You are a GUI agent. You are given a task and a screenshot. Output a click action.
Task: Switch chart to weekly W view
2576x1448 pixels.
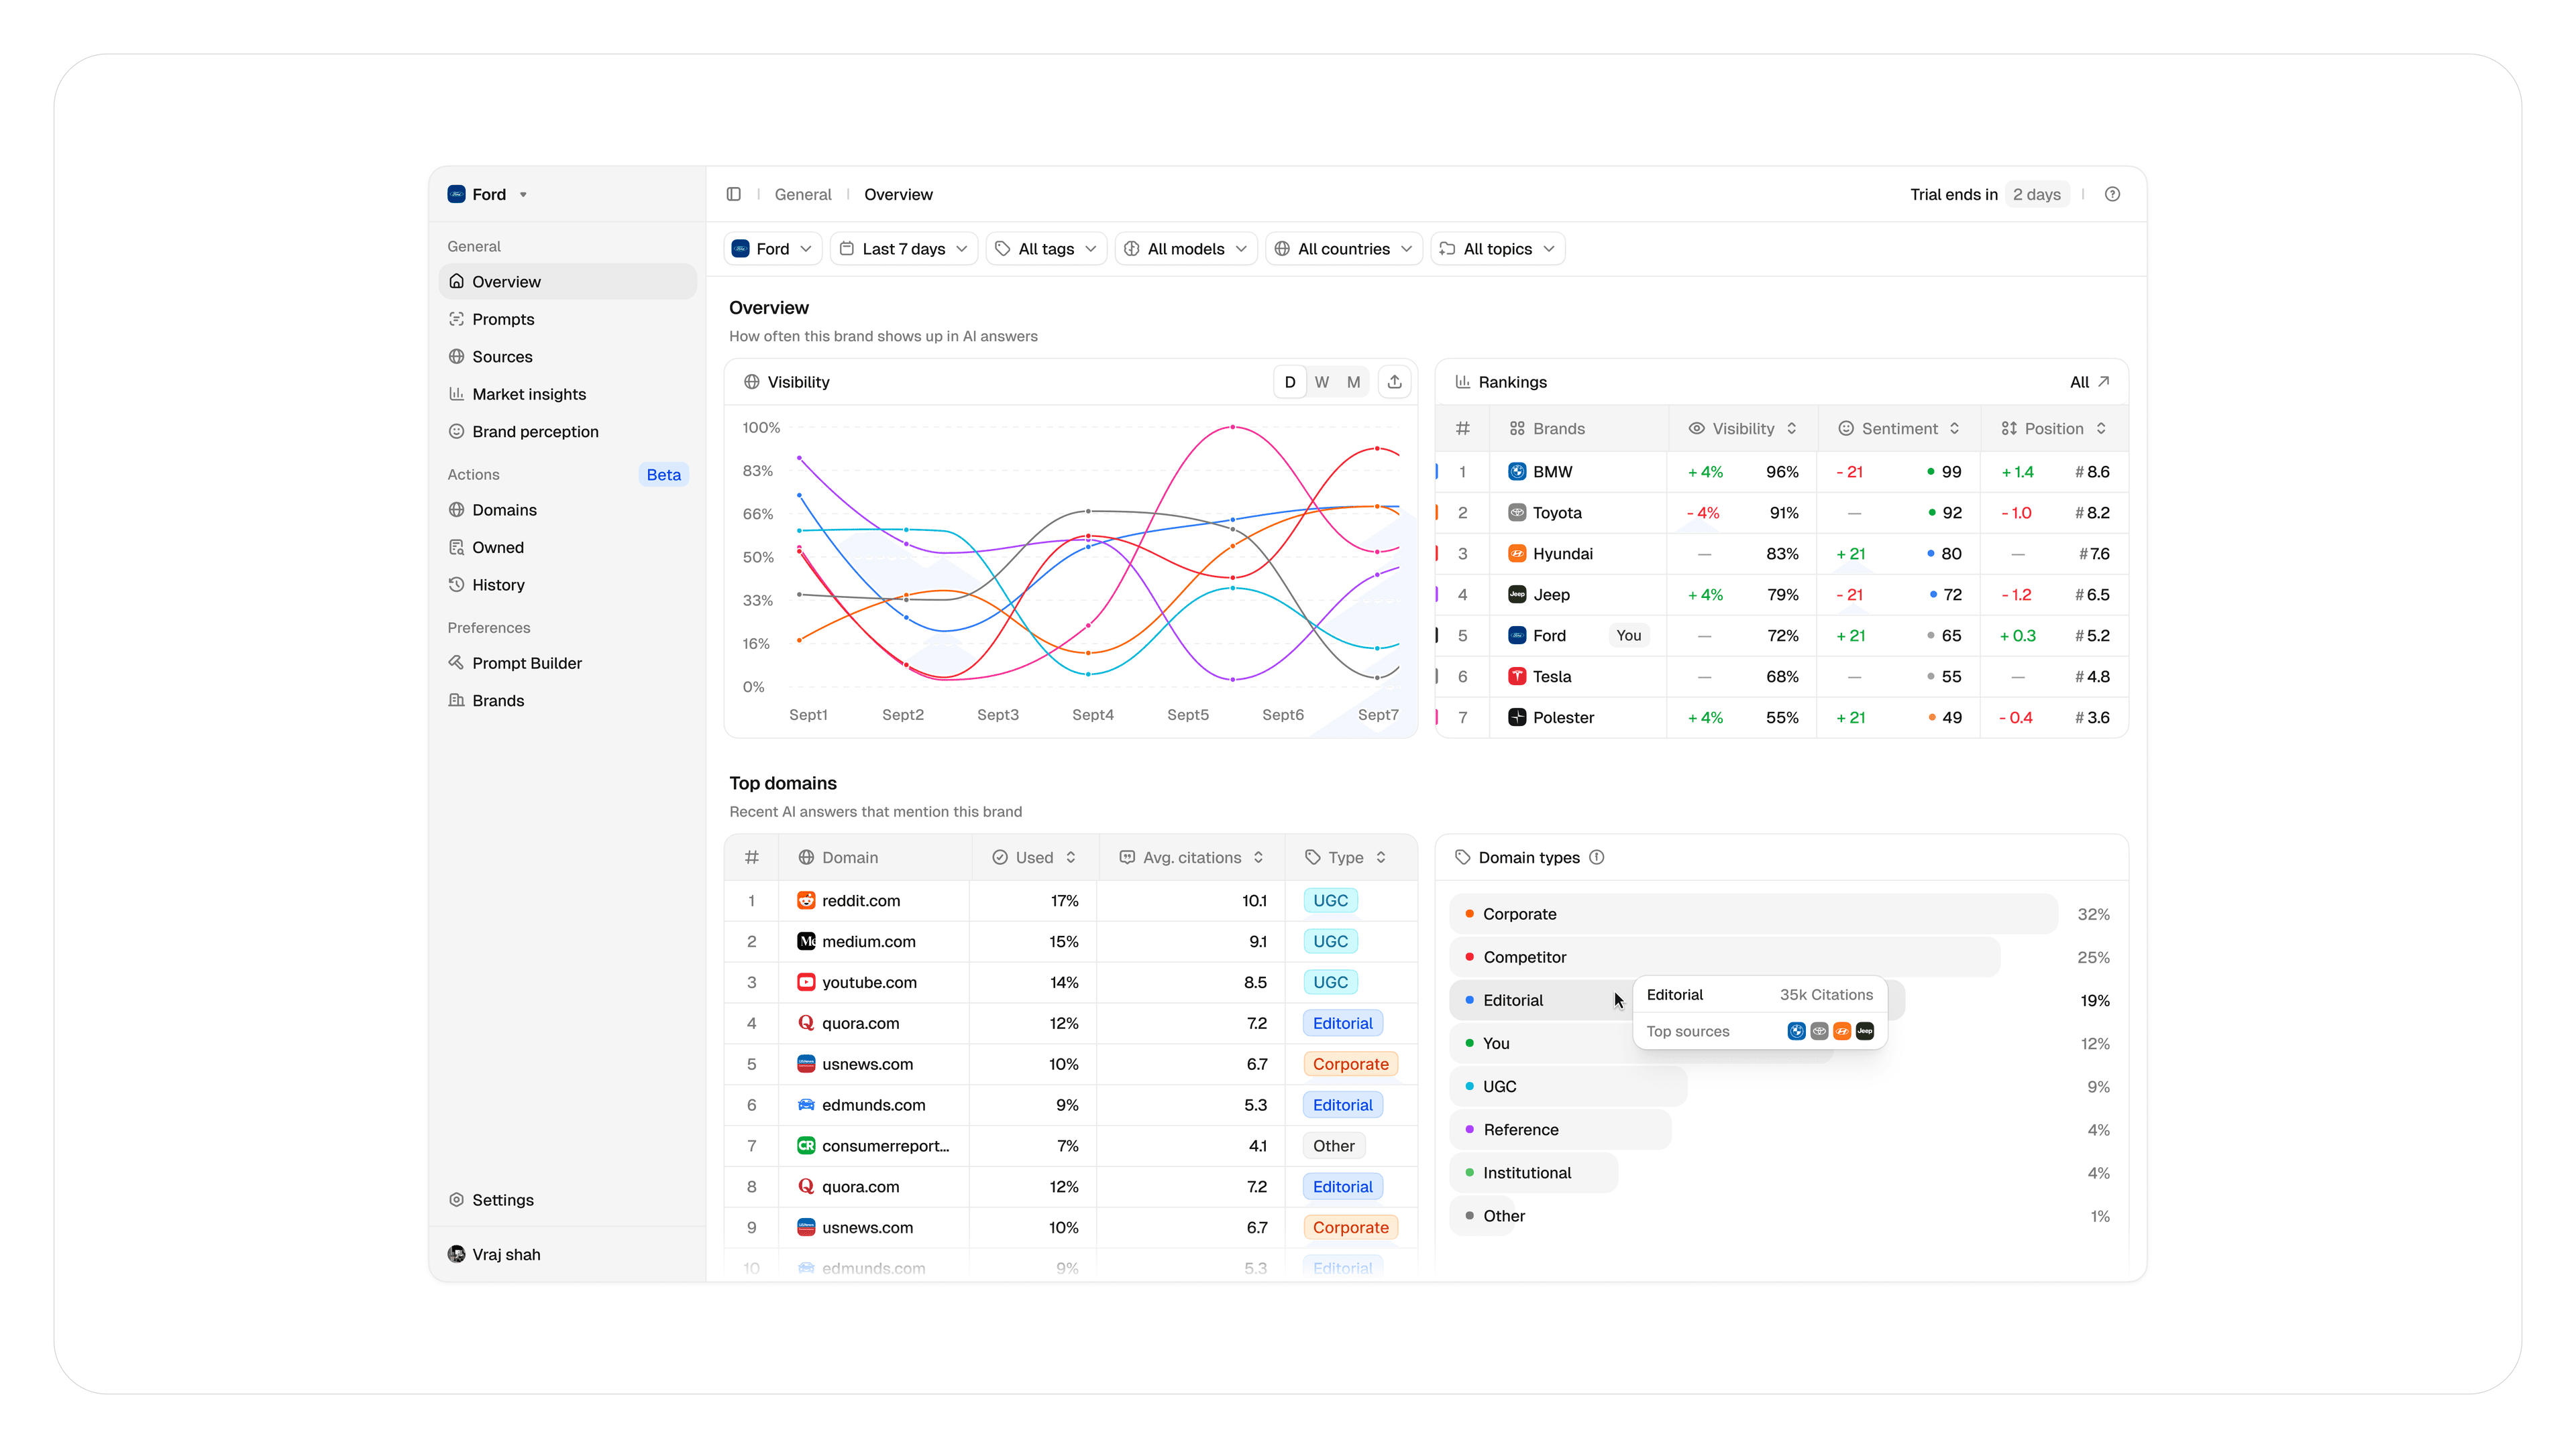pos(1321,381)
